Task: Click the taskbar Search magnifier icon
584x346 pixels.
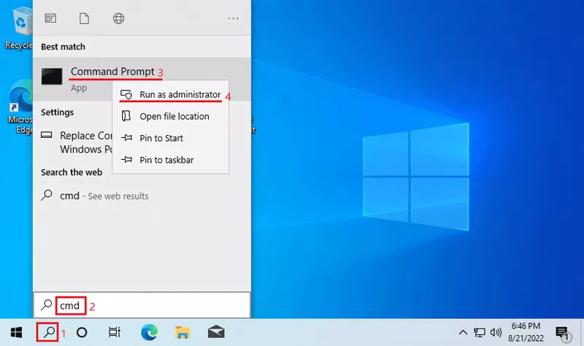Action: (x=47, y=332)
